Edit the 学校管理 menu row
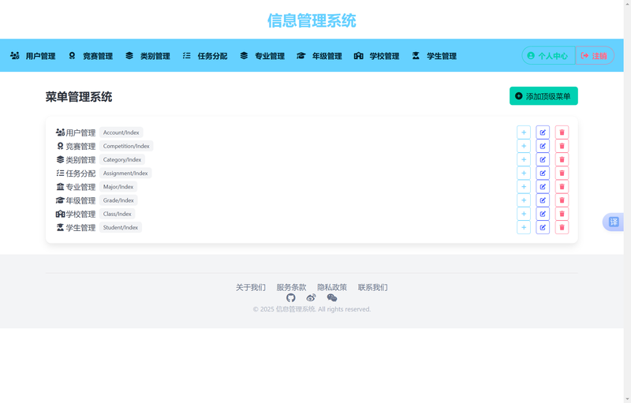The height and width of the screenshot is (403, 631). click(543, 214)
